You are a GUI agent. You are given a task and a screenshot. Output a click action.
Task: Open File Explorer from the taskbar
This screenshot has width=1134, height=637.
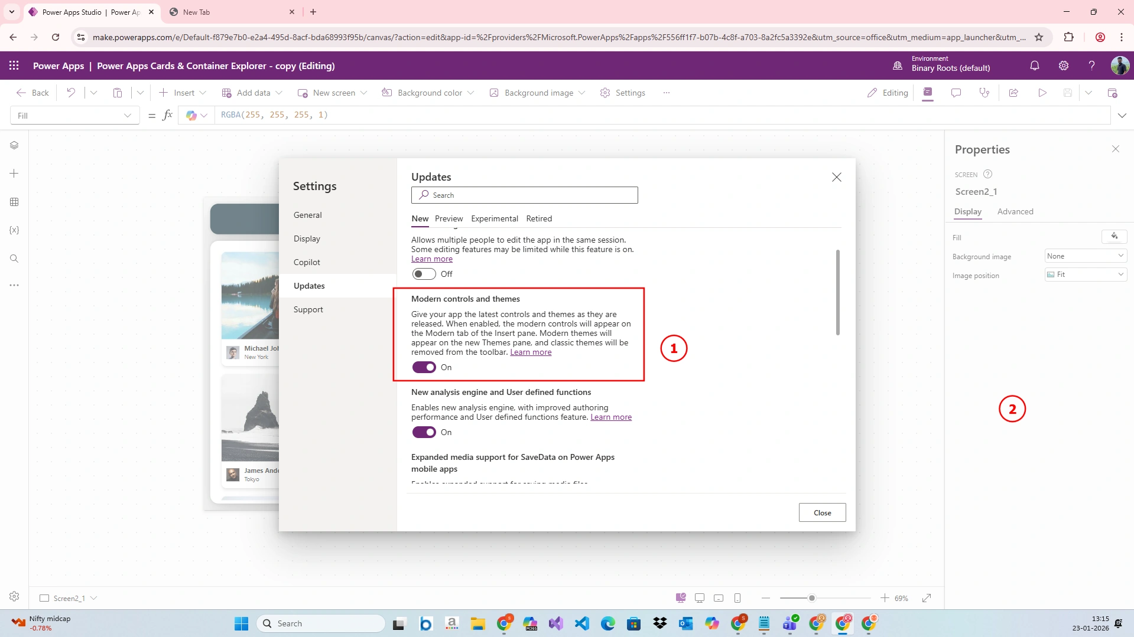coord(477,623)
